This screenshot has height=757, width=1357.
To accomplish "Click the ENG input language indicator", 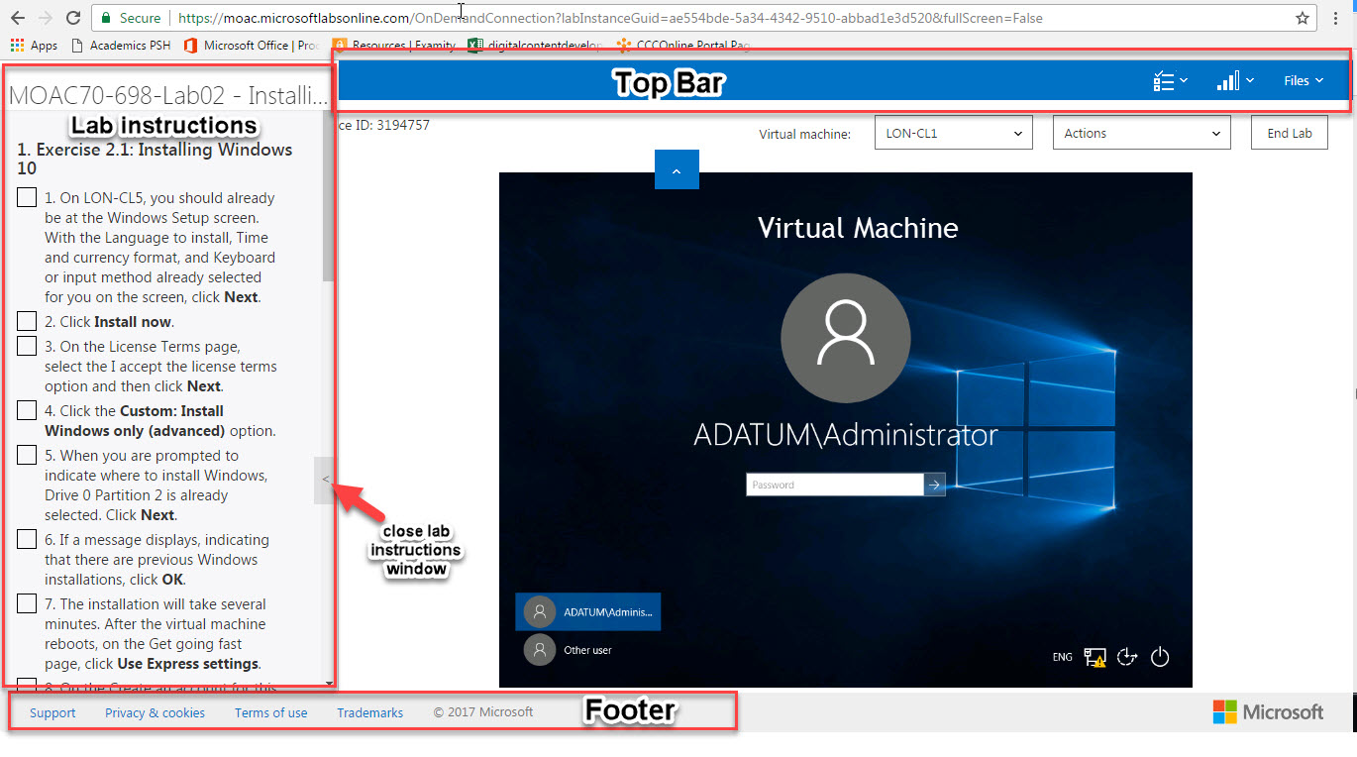I will click(1062, 657).
